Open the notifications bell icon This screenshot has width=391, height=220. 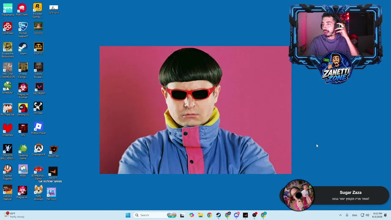(x=386, y=215)
